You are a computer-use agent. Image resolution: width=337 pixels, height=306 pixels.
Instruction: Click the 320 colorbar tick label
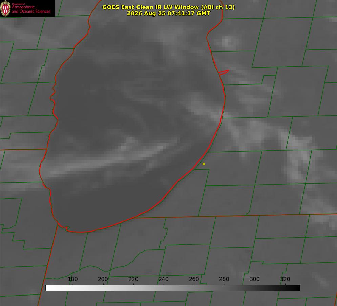285,279
